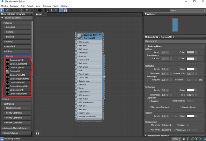Viewport: 206px width, 141px height.
Task: Expand the V-Ray materials group
Action: (17, 51)
